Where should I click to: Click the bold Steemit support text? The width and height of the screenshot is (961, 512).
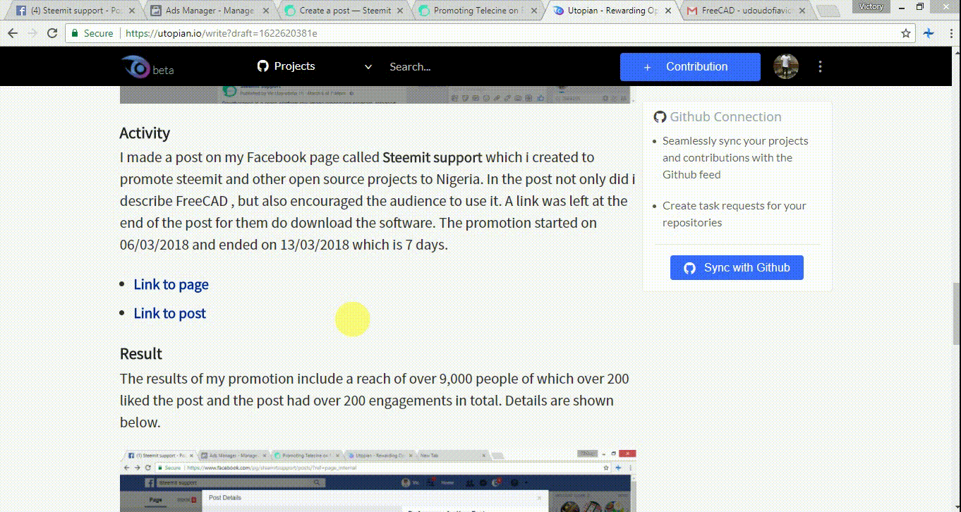(x=433, y=157)
